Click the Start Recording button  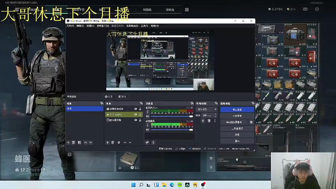tap(237, 116)
